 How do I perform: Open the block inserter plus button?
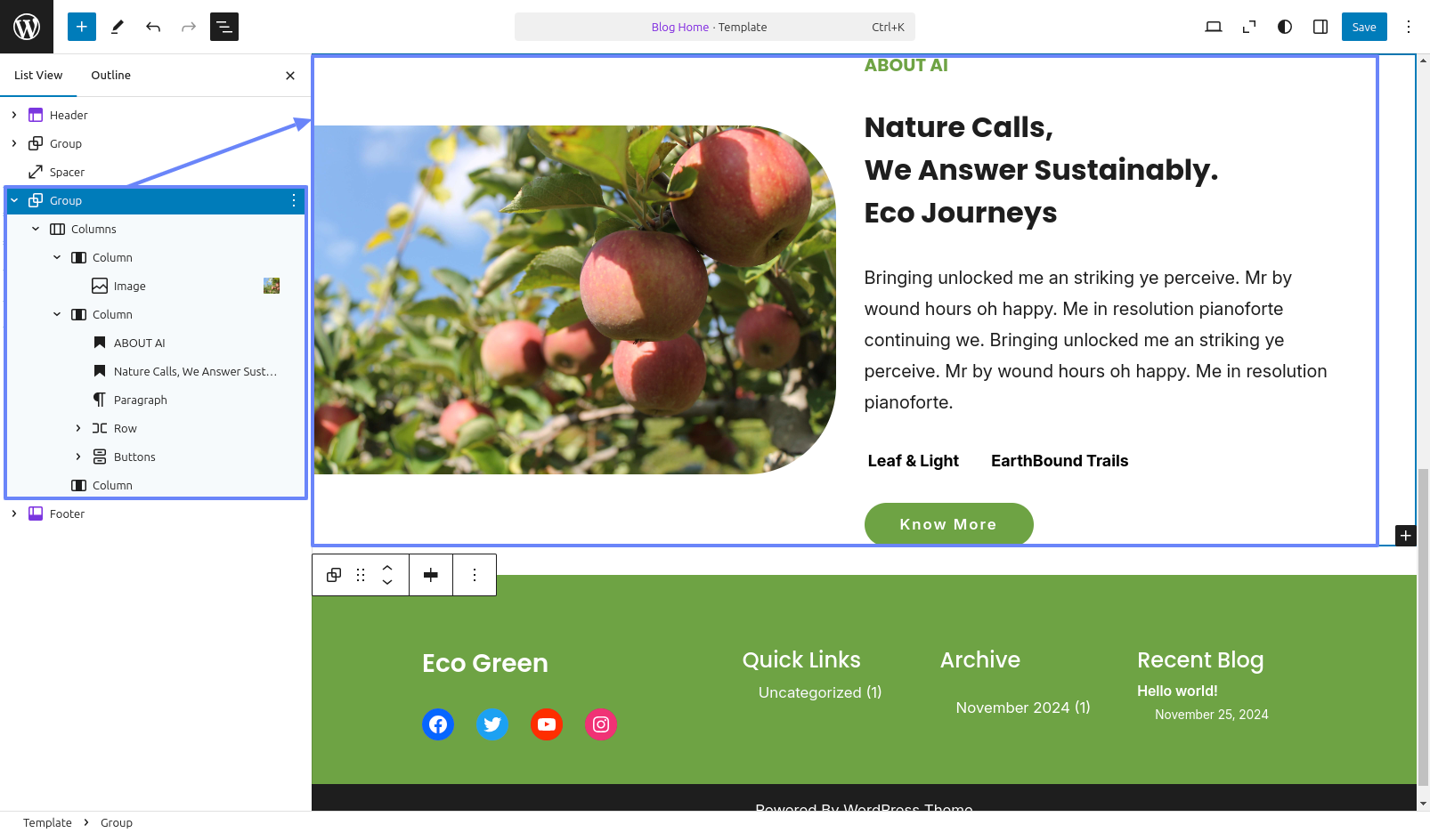81,27
